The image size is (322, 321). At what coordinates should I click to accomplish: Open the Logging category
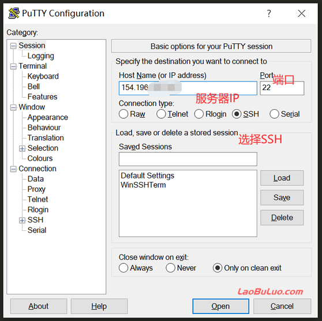click(40, 56)
